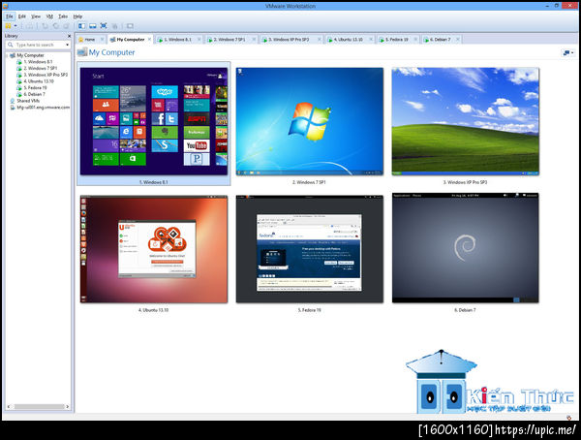Viewport: 581px width, 440px height.
Task: Click the greyed send Ctrl+Alt+Del toolbar icon
Action: (29, 26)
